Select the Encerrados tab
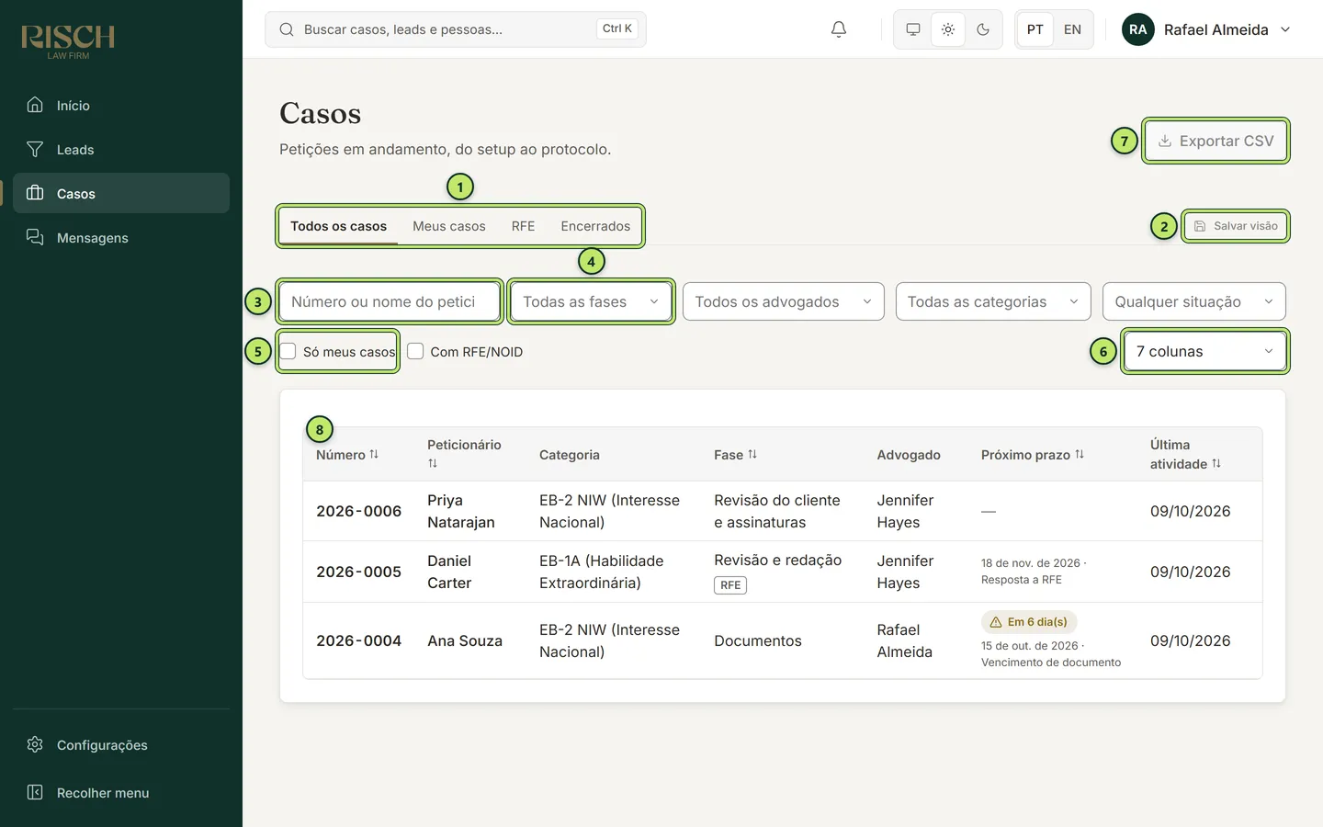This screenshot has height=827, width=1323. (x=595, y=226)
